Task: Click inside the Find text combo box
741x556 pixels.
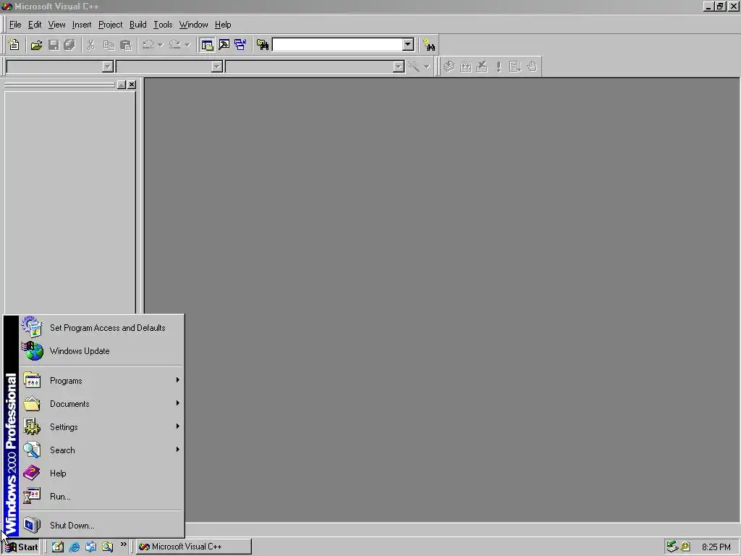Action: pos(337,45)
